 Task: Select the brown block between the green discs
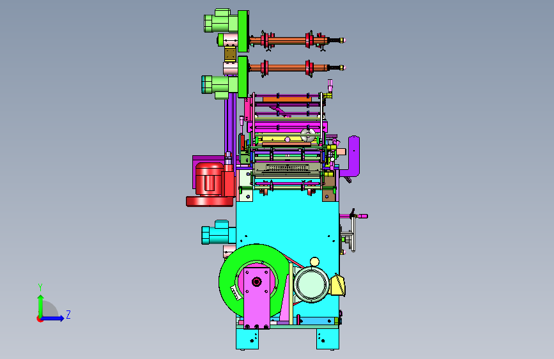231,54
